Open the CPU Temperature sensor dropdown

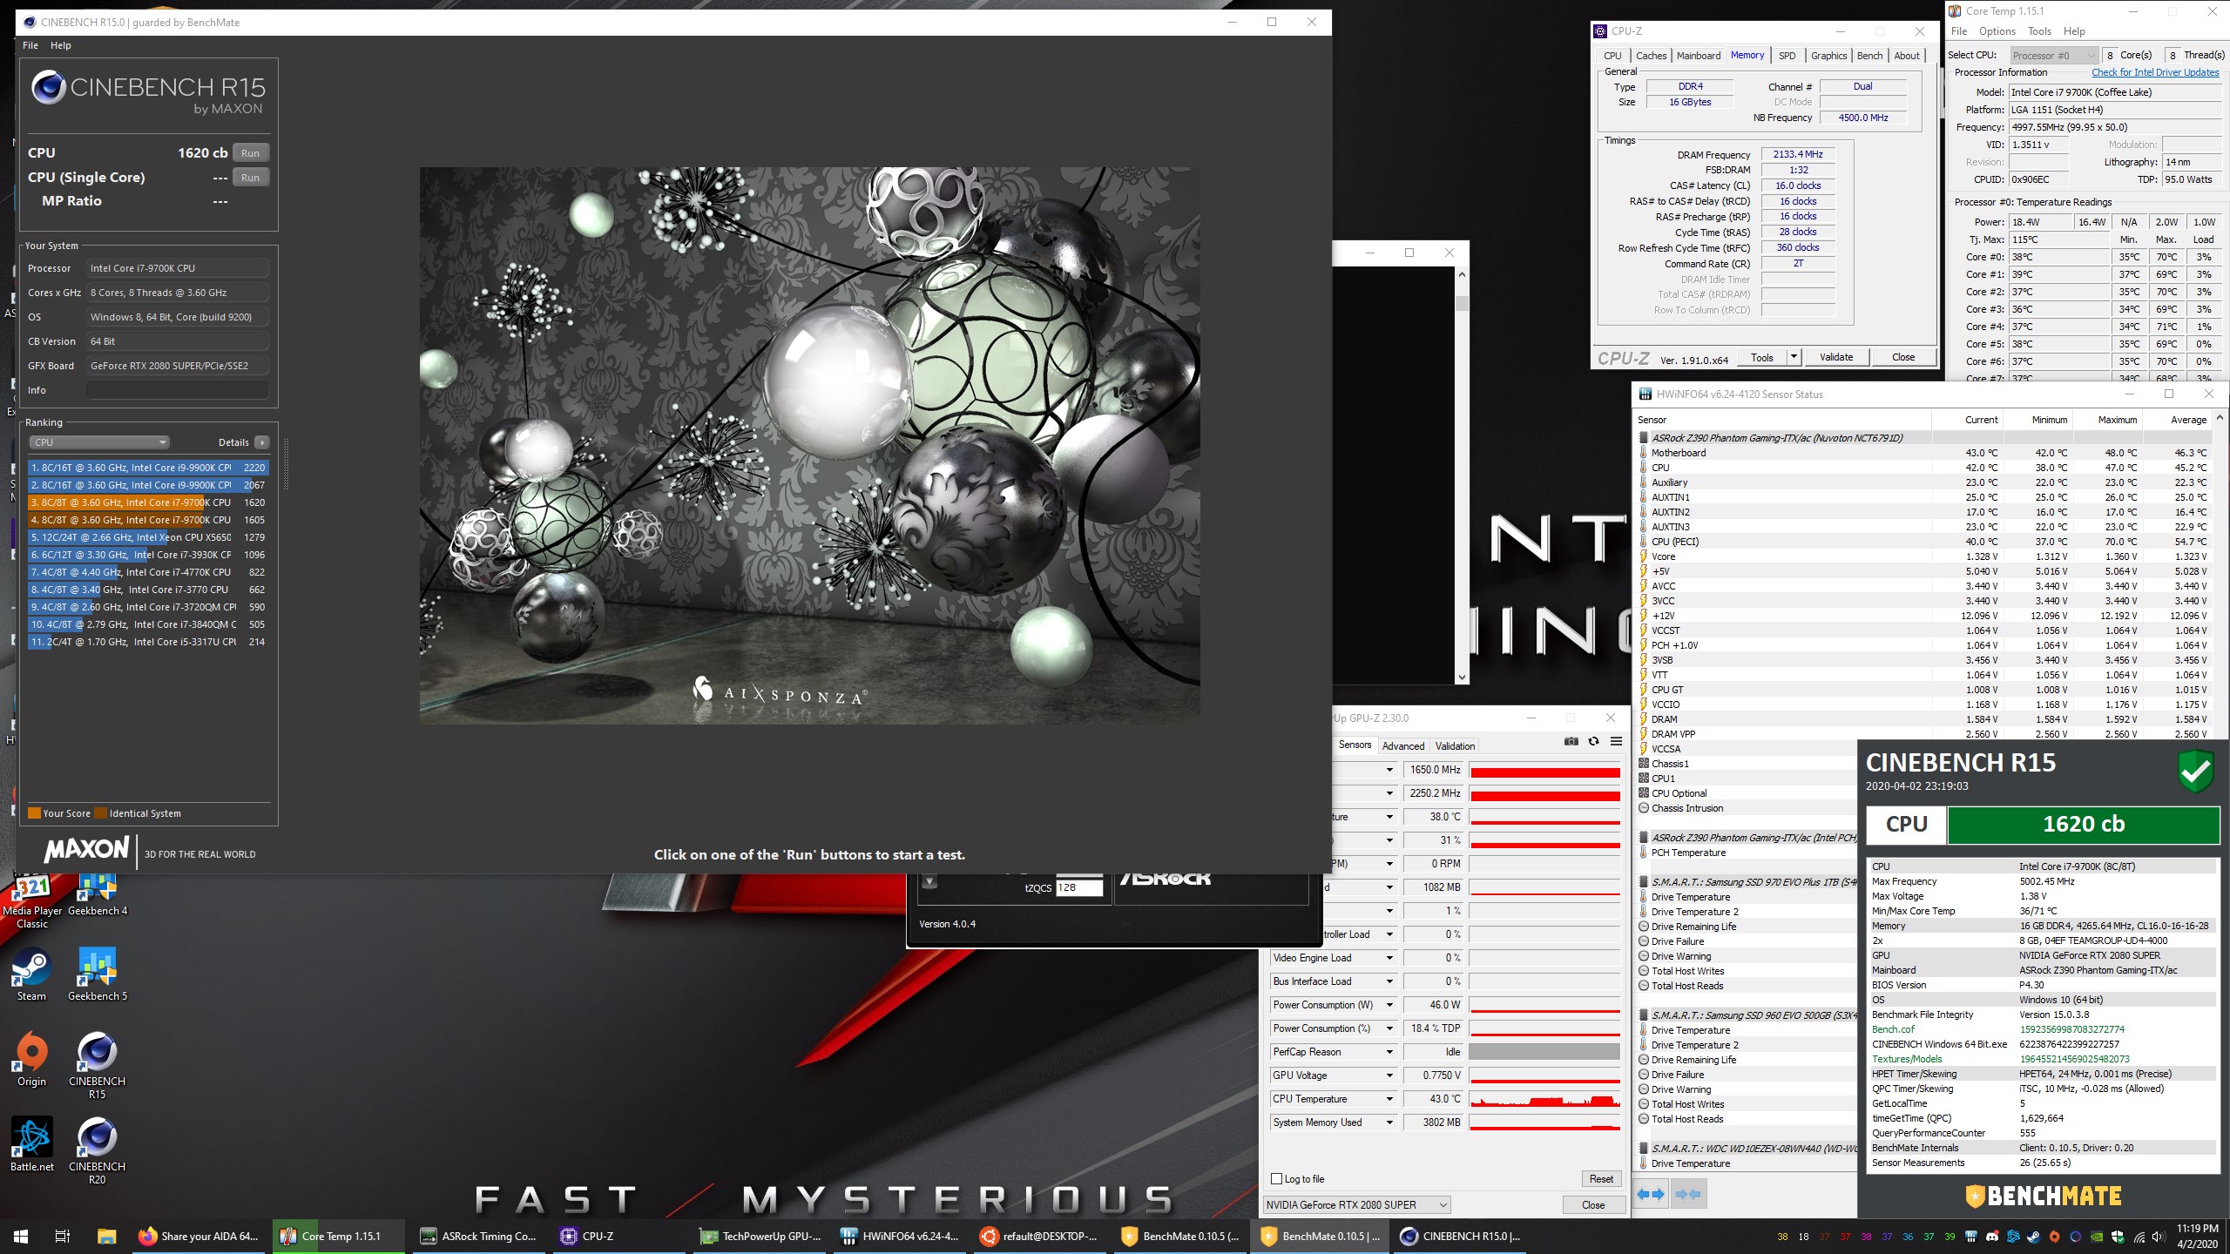(1389, 1099)
